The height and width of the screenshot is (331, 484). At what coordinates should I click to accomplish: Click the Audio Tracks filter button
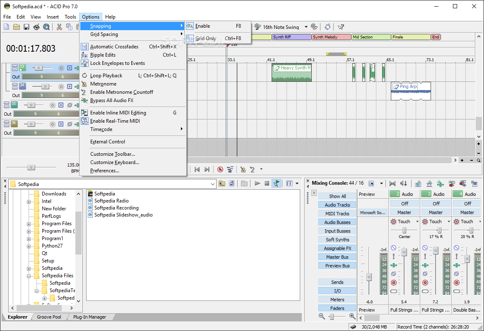point(337,205)
